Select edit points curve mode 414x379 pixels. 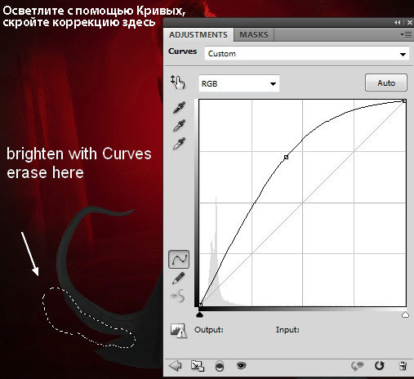pyautogui.click(x=179, y=259)
